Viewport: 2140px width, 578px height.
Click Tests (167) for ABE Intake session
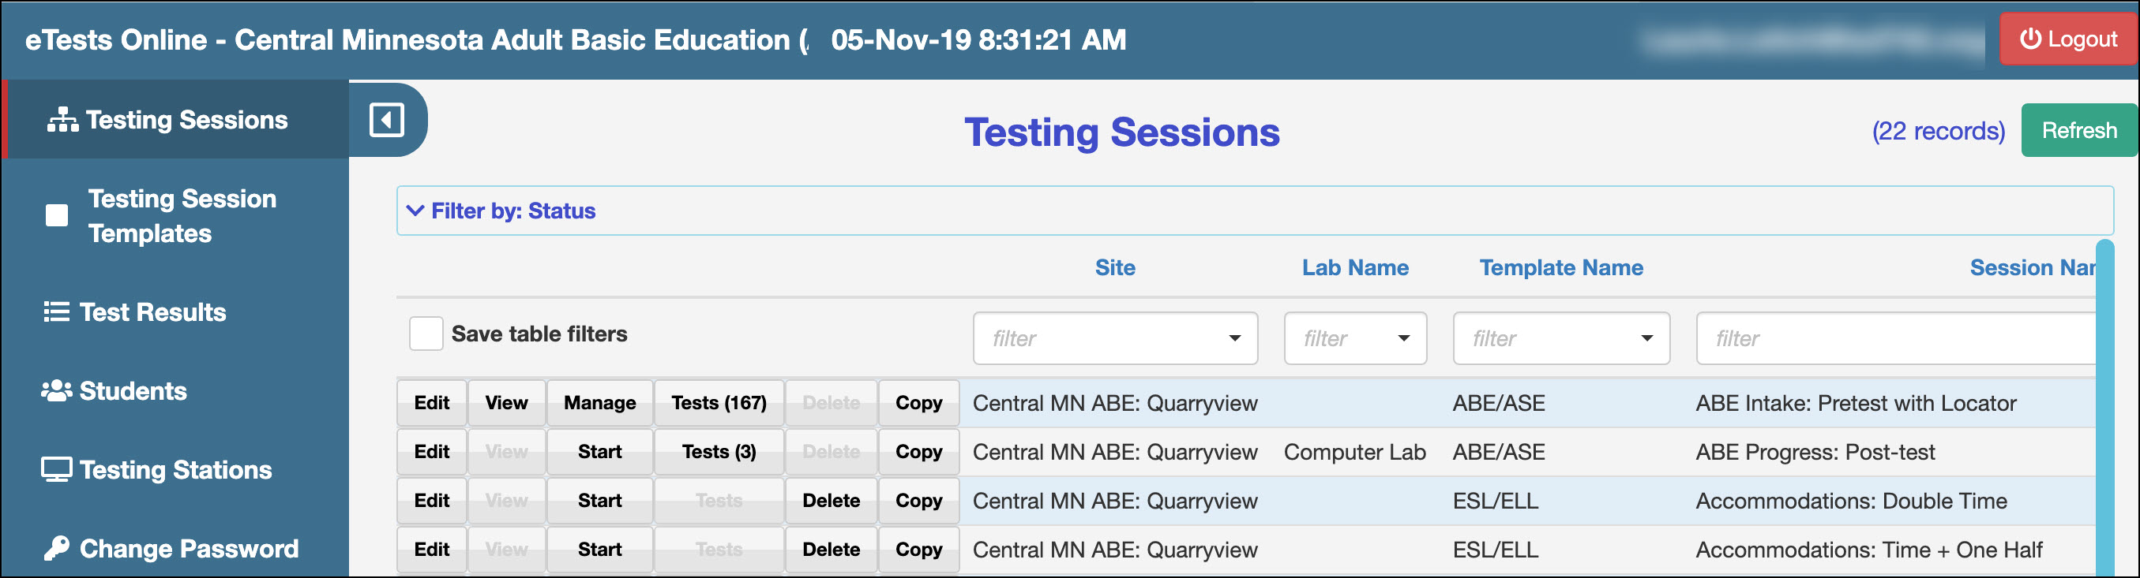click(719, 403)
